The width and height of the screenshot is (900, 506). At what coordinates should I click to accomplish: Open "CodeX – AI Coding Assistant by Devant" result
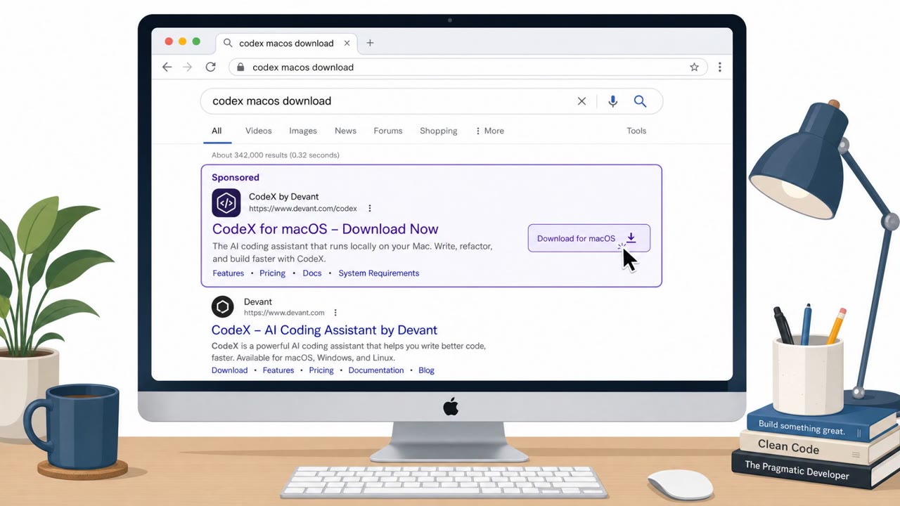coord(324,330)
